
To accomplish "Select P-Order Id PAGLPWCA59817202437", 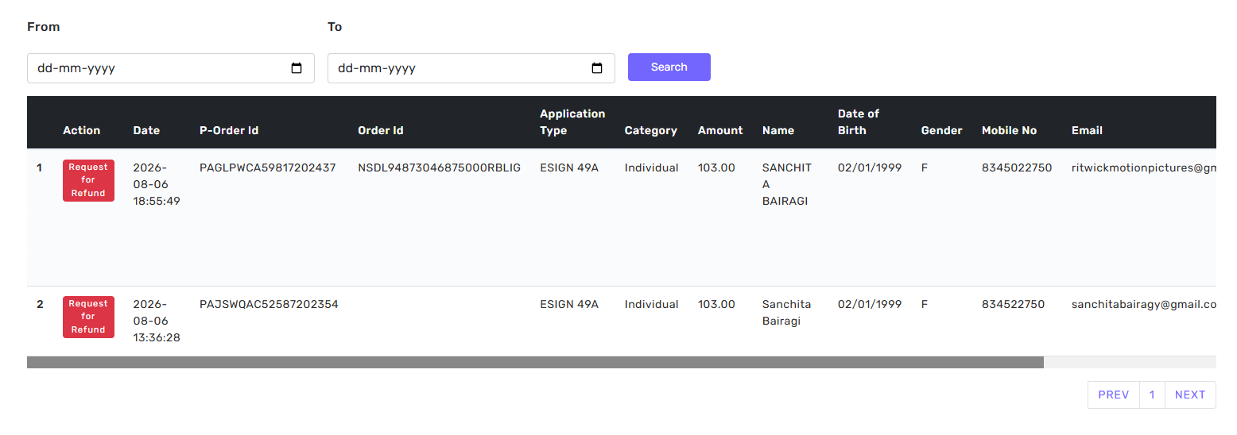I will point(268,167).
